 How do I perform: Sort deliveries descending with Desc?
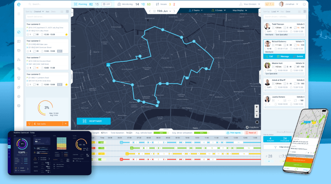53,12
